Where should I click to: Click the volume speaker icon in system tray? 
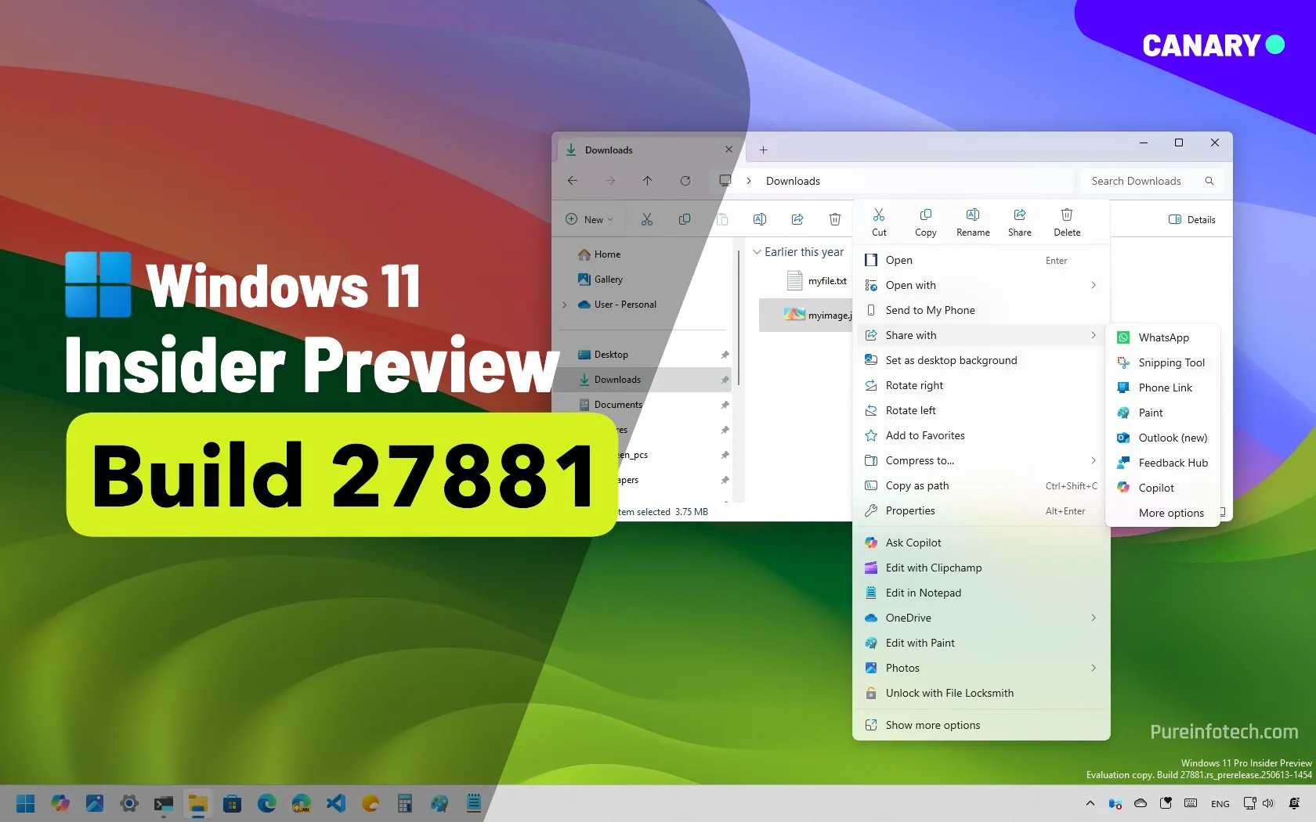point(1268,803)
